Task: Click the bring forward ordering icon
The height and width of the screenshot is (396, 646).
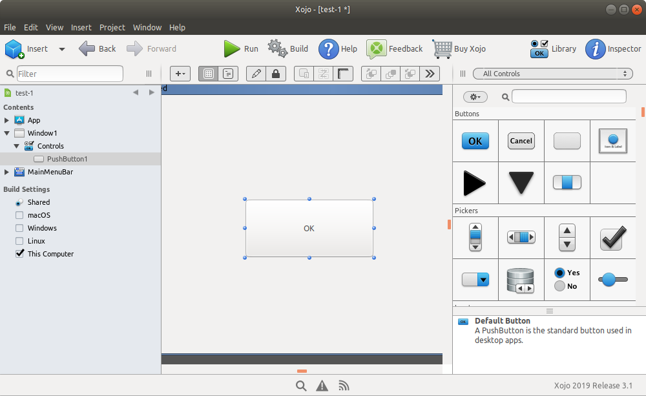Action: tap(371, 74)
